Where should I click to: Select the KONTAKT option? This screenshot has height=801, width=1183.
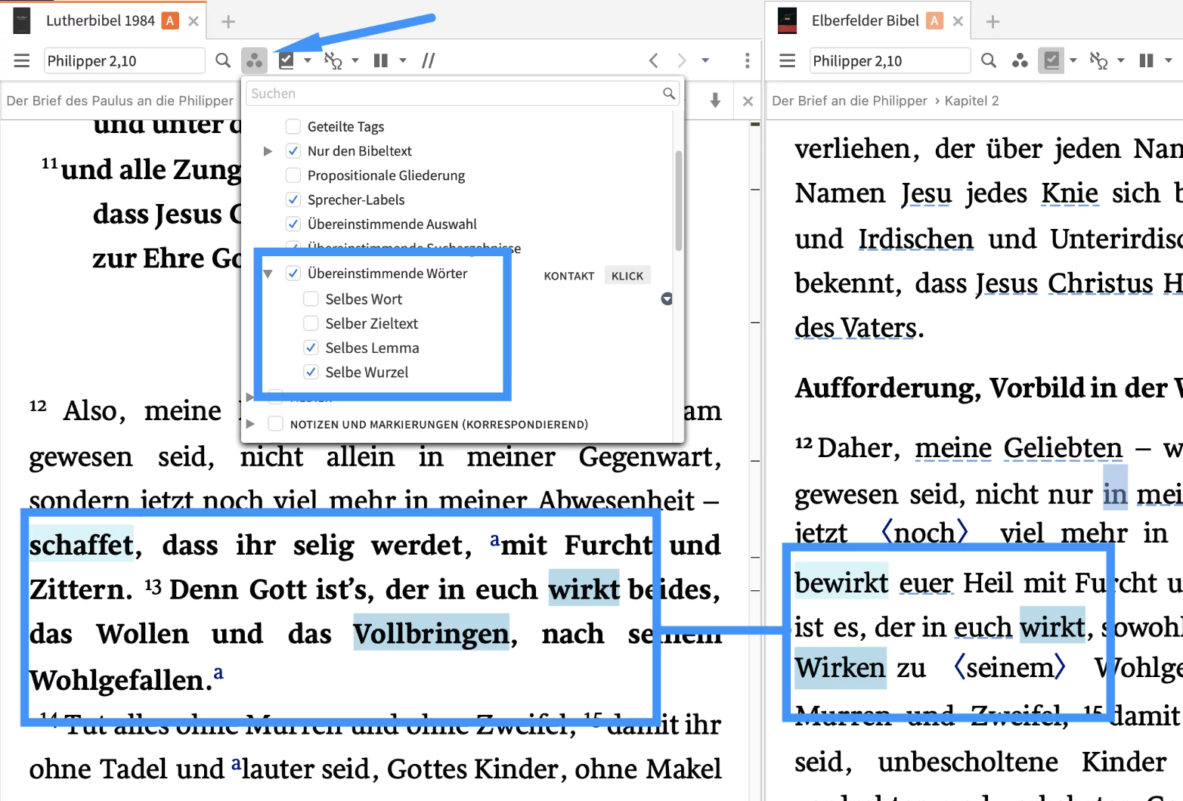click(569, 276)
